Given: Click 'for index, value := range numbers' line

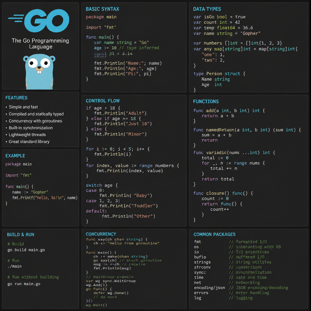Looking at the screenshot, I should pos(132,166).
